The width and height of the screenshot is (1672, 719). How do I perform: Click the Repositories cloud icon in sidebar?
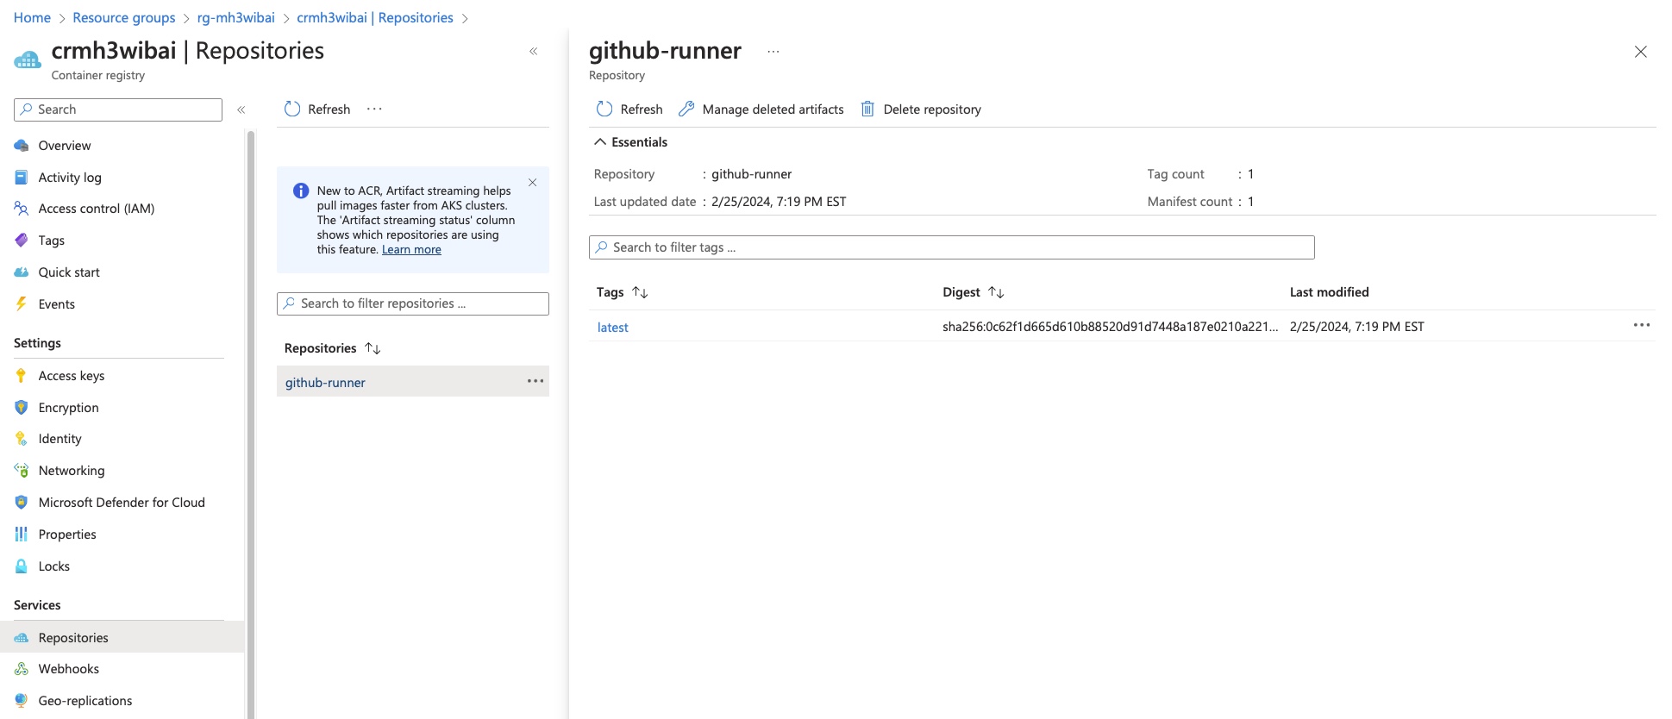tap(22, 638)
